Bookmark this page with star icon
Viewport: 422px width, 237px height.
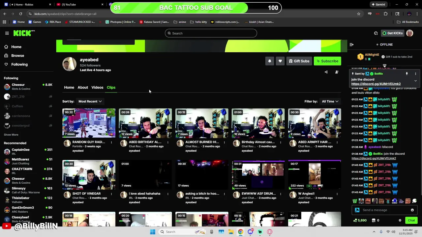359,14
